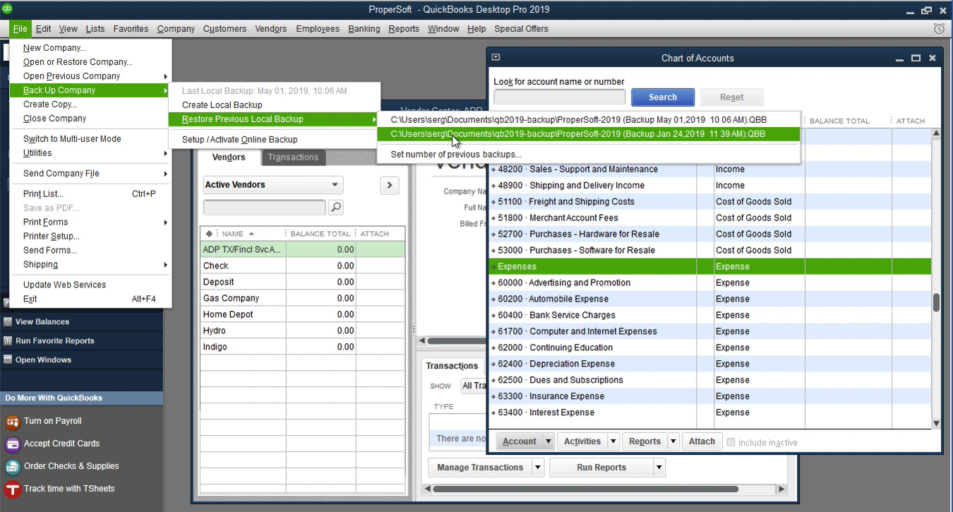Select Switch to Multi-user Mode

[x=72, y=139]
